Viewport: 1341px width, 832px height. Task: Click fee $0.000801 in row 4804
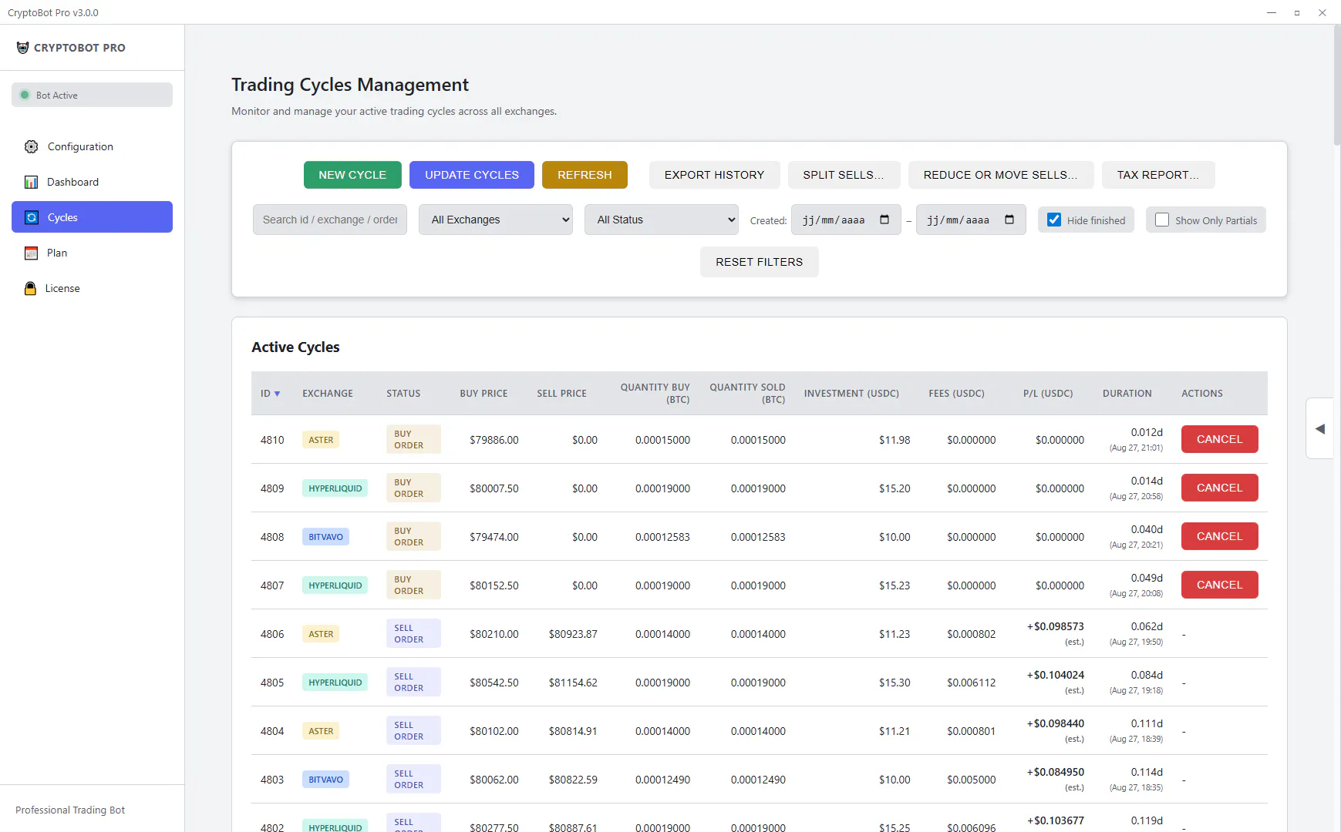971,731
